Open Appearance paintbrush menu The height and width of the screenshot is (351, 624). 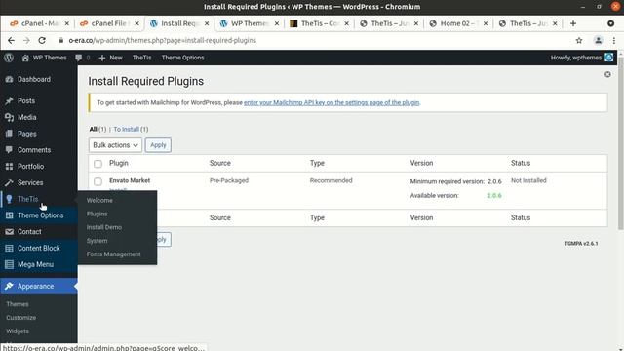39,286
